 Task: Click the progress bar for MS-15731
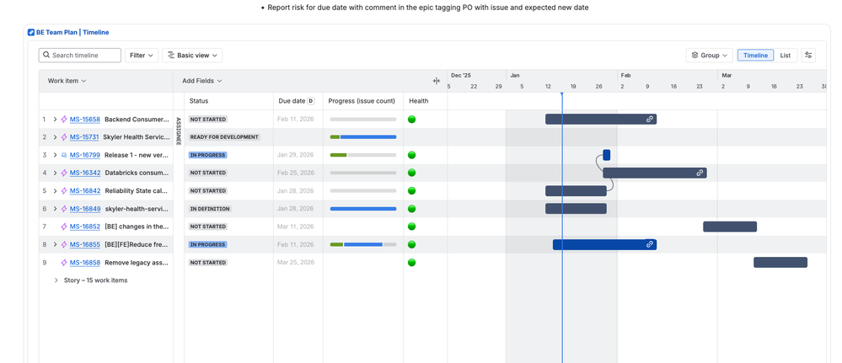[363, 137]
